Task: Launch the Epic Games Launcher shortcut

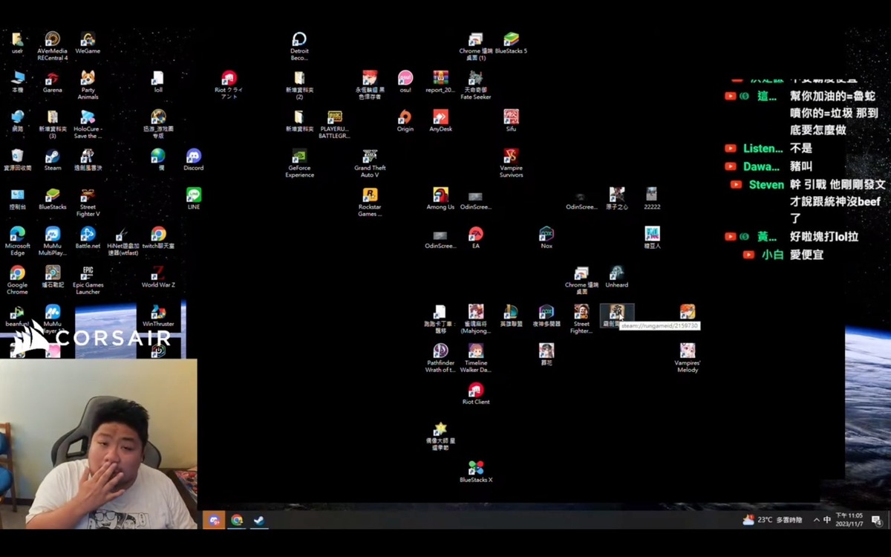Action: point(88,279)
